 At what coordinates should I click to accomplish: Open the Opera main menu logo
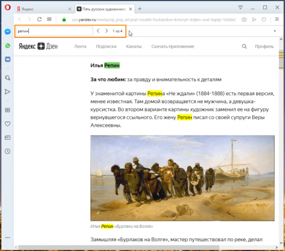click(x=8, y=8)
